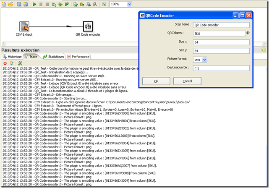This screenshot has width=269, height=188.
Task: Click the log line 'CSV Extract.0 - Démarrage'
Action: [x=39, y=95]
